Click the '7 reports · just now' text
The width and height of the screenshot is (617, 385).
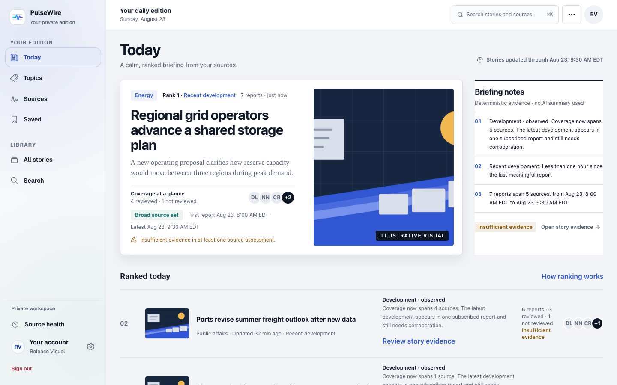(264, 95)
